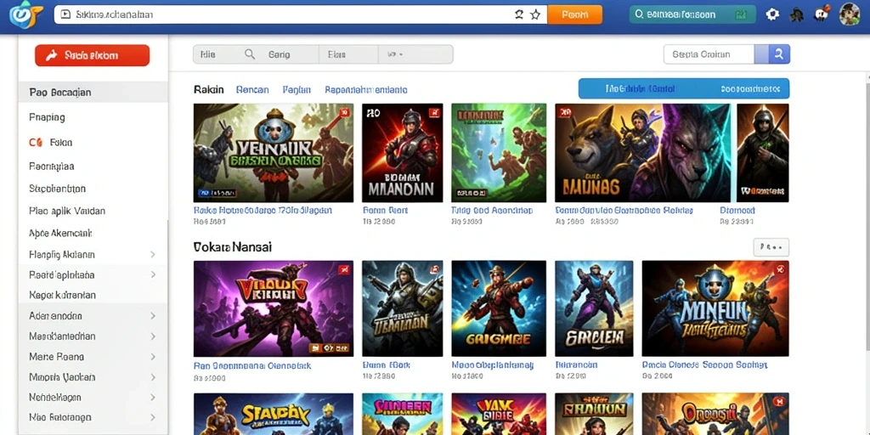870x435 pixels.
Task: Open Fnapiag in the sidebar
Action: click(x=47, y=117)
